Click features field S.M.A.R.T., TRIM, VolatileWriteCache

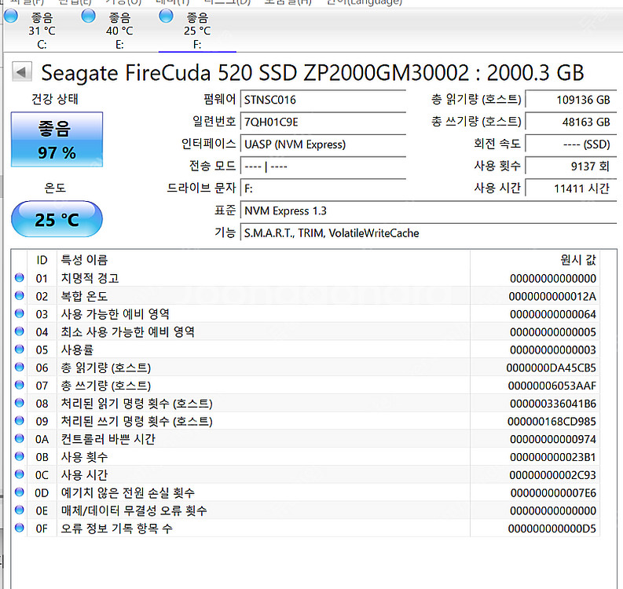[428, 232]
